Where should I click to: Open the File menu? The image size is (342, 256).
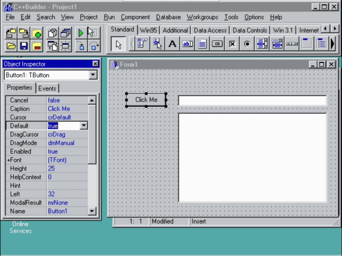(10, 17)
